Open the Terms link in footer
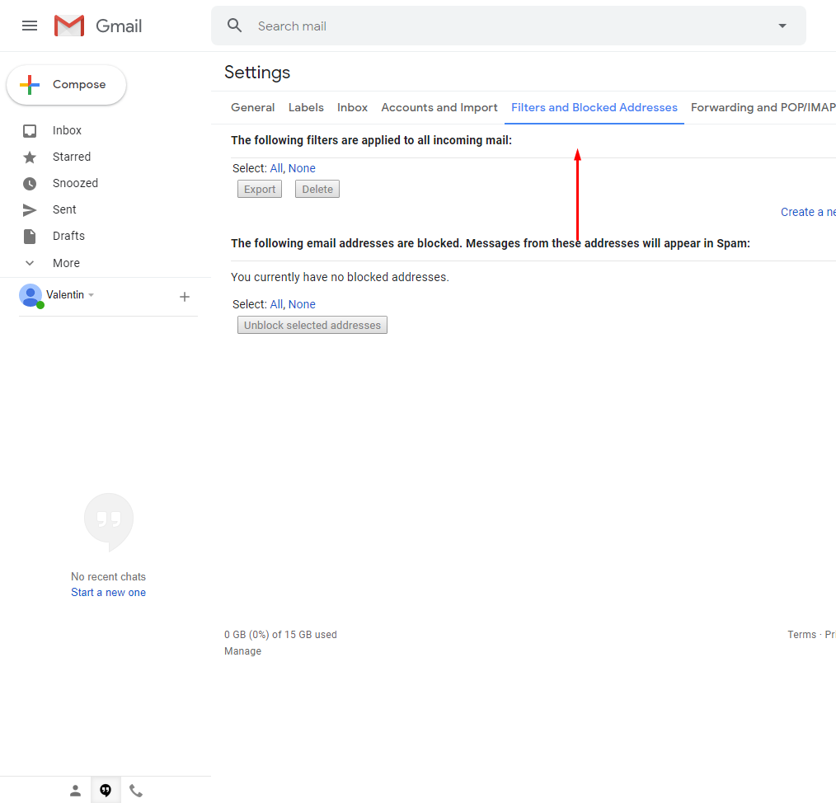This screenshot has width=836, height=803. (x=802, y=635)
